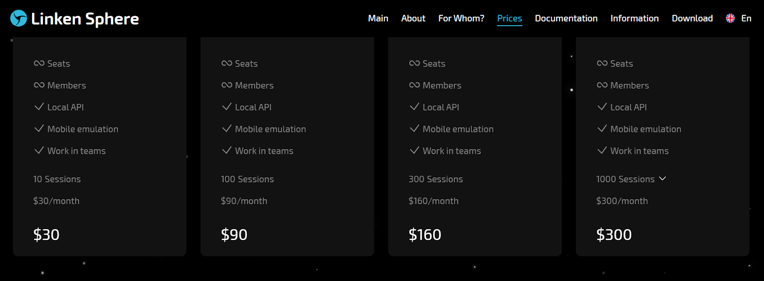Click the UK flag language icon

(x=730, y=18)
